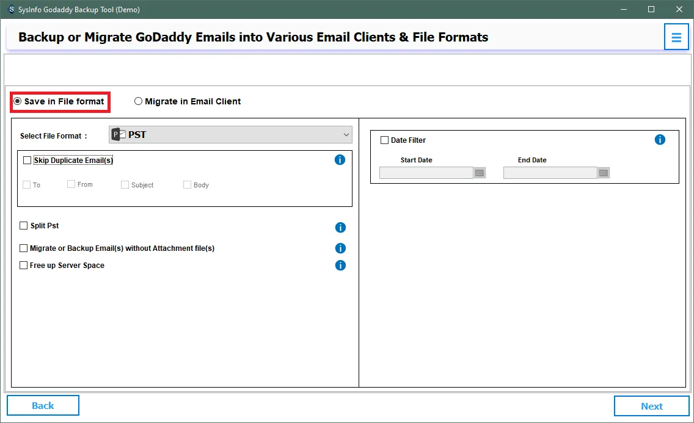Check Migrate or Backup without Attachment files
Screen dimensions: 694x423
point(24,248)
